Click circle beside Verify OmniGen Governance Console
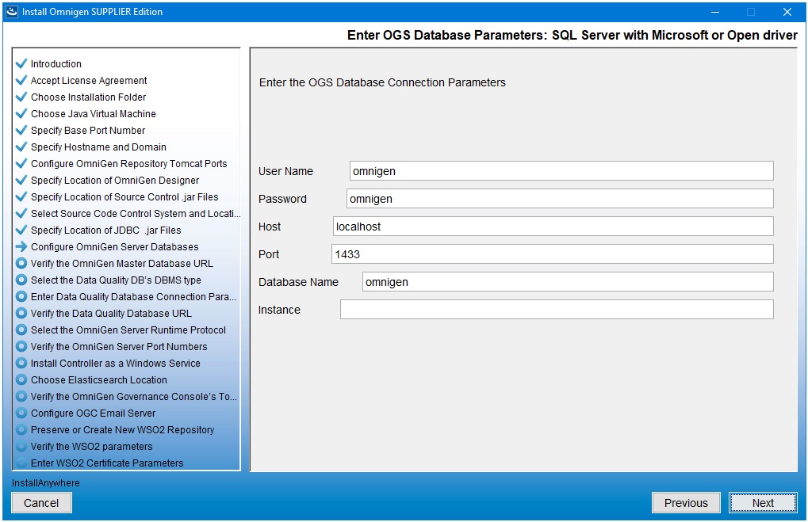The width and height of the screenshot is (808, 522). click(21, 396)
